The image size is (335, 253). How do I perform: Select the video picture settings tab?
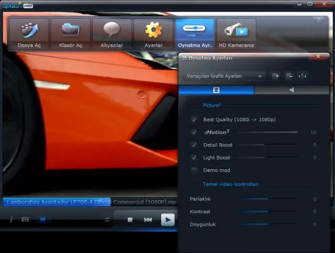(216, 90)
